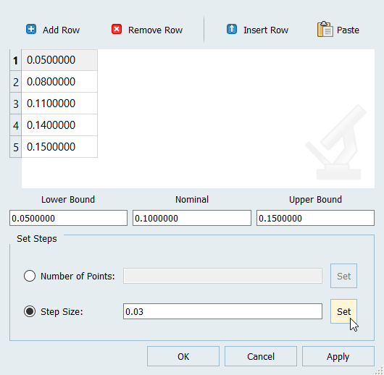Click the Nominal value field

pyautogui.click(x=192, y=218)
